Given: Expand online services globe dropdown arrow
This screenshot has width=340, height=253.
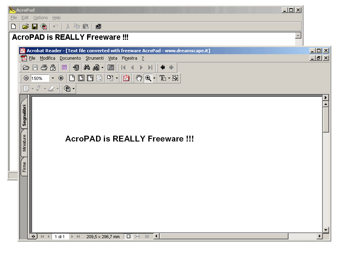Looking at the screenshot, I should [73, 88].
